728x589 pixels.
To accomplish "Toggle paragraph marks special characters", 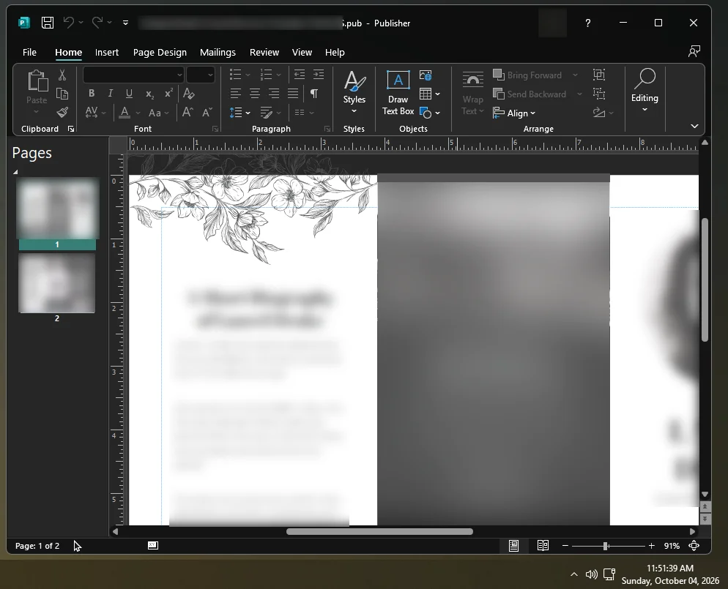I will [314, 94].
